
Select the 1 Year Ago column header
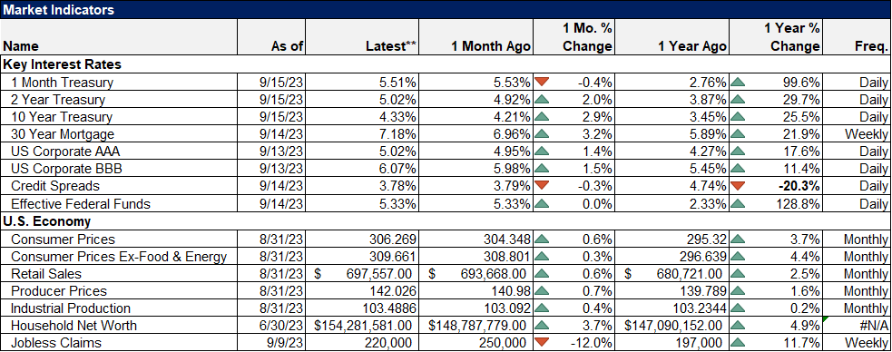671,37
